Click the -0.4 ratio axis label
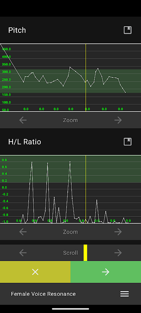 5,201
